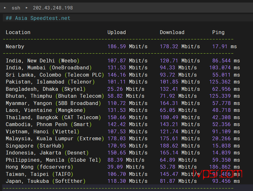Select Vientaine ping 48.718

coord(221,110)
